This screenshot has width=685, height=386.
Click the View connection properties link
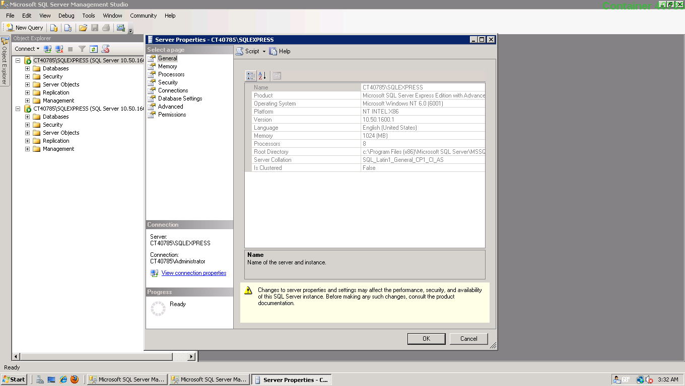tap(193, 273)
